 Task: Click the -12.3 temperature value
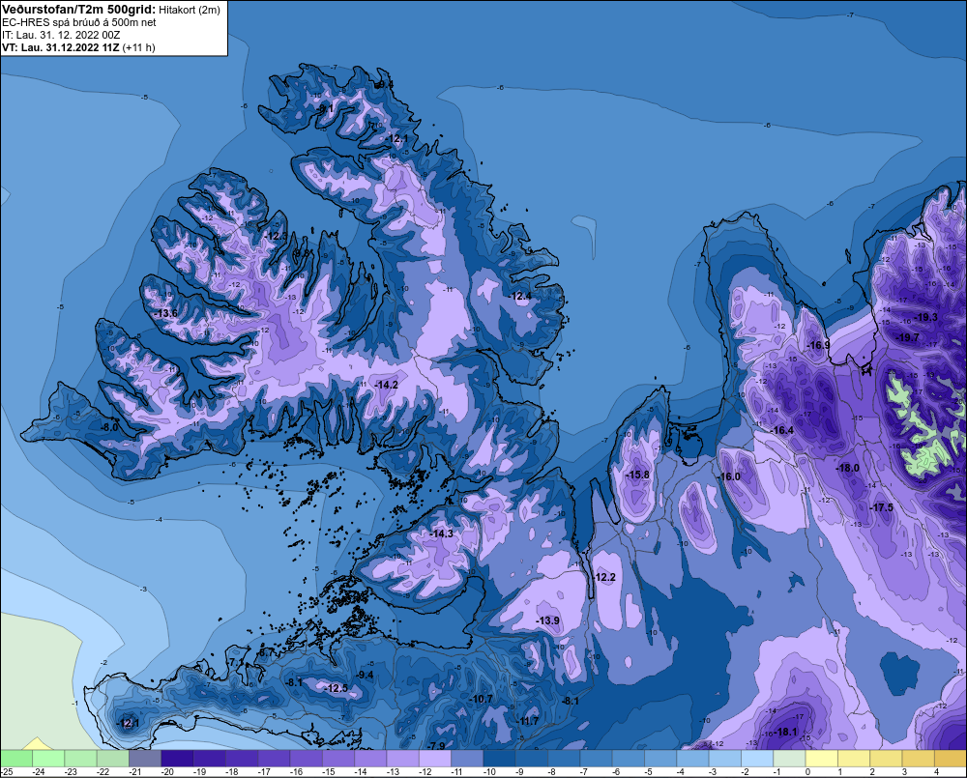(x=277, y=236)
